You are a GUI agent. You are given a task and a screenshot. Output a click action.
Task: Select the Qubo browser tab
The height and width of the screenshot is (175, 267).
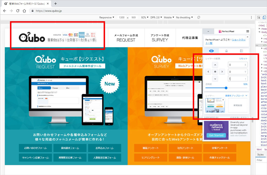(26, 4)
